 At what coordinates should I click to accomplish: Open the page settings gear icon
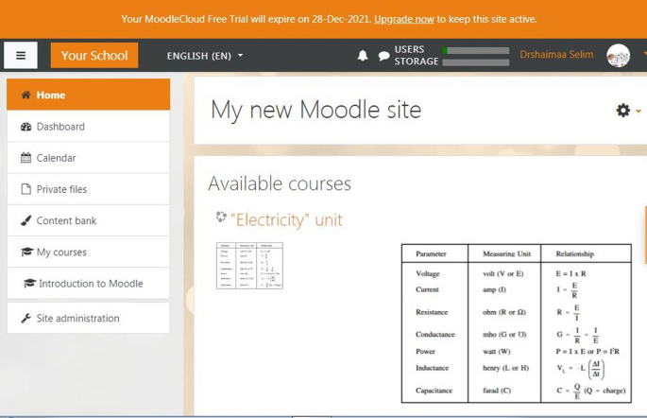622,111
